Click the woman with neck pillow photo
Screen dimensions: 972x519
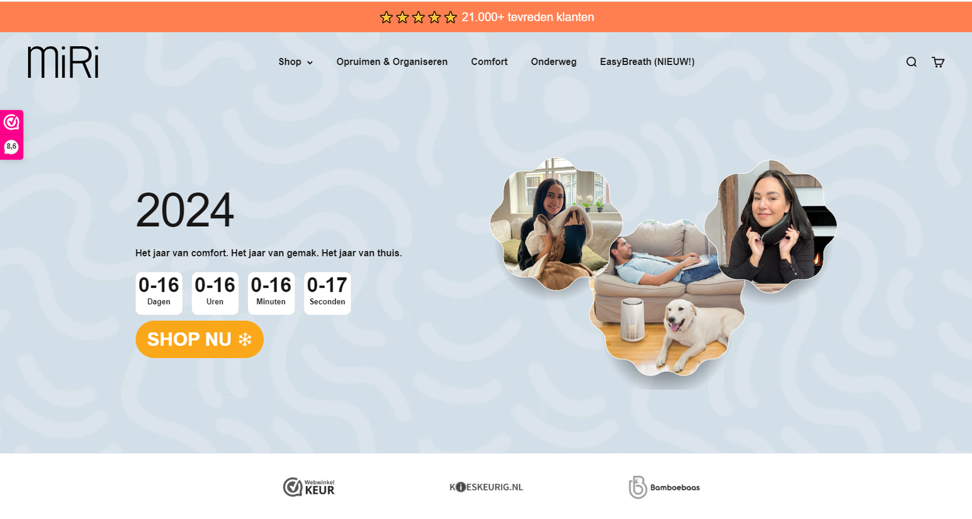tap(770, 226)
